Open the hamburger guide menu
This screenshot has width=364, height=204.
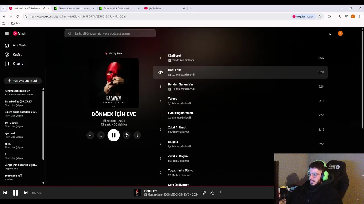click(7, 33)
